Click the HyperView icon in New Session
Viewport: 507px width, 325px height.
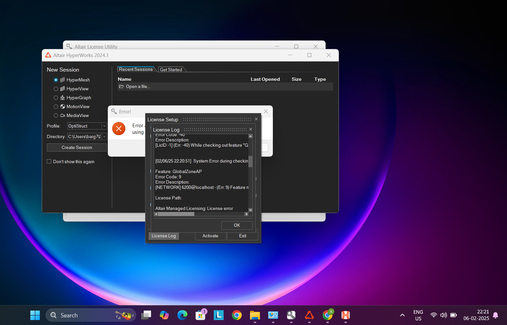[63, 89]
